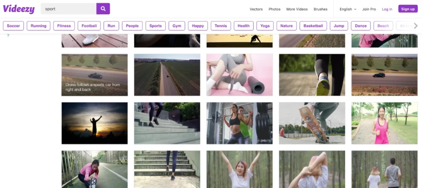Click the Sign up button
The width and height of the screenshot is (422, 188).
coord(408,9)
